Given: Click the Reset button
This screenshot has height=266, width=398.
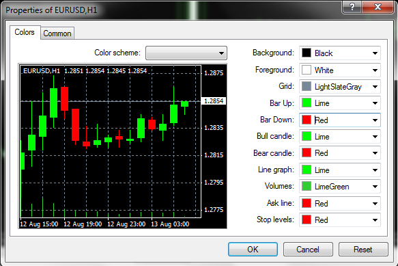Looking at the screenshot, I should [x=363, y=249].
